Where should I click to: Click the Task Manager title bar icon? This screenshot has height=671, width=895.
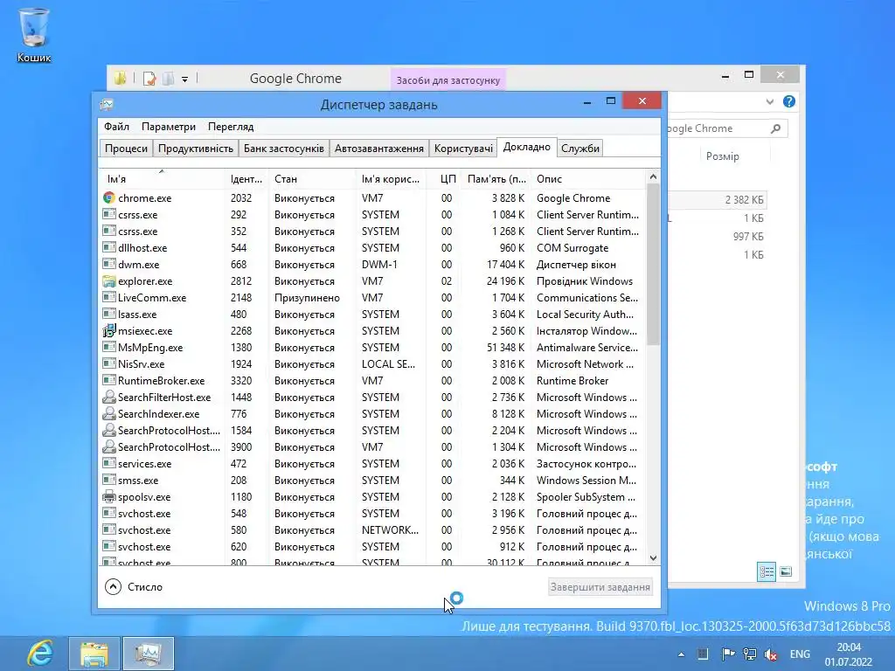coord(107,105)
